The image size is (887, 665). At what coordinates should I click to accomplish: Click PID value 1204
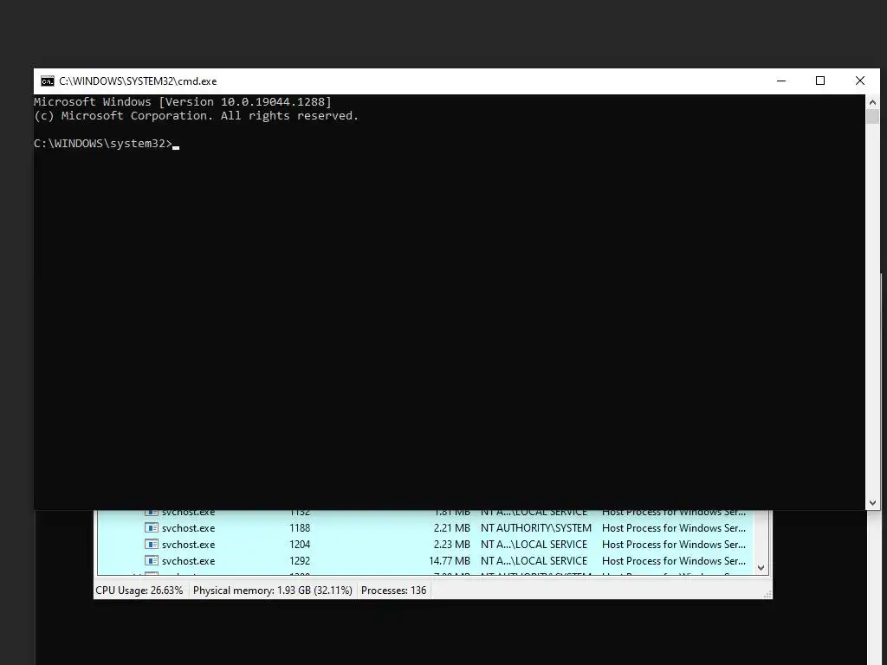point(300,545)
